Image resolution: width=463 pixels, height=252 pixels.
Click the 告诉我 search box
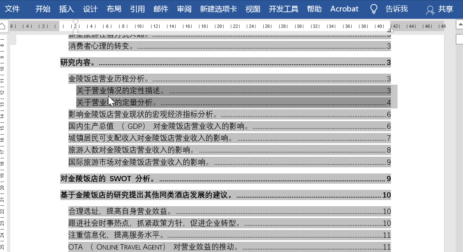click(x=396, y=9)
